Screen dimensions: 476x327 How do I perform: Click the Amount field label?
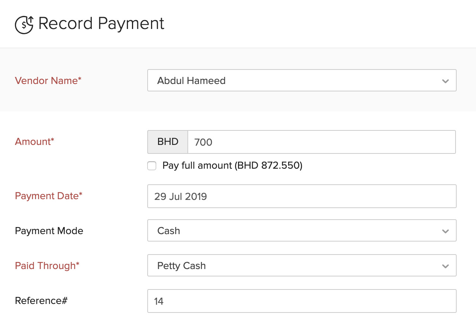pos(34,142)
